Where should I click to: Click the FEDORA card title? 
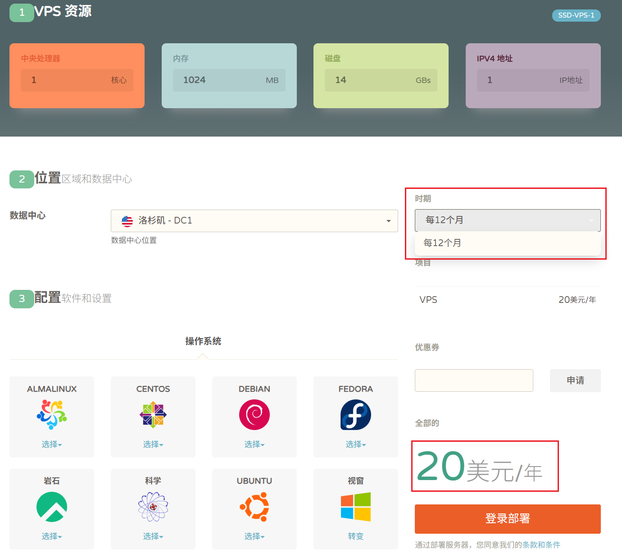pos(356,389)
